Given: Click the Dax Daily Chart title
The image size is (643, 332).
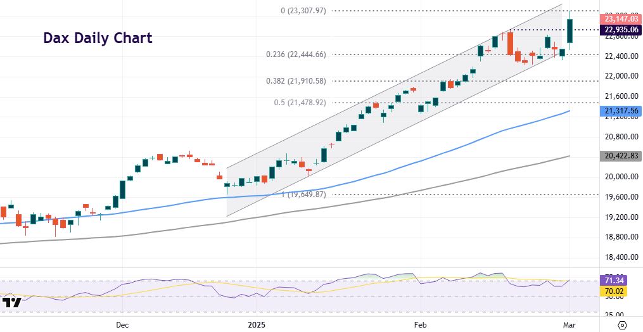Looking at the screenshot, I should [x=98, y=38].
